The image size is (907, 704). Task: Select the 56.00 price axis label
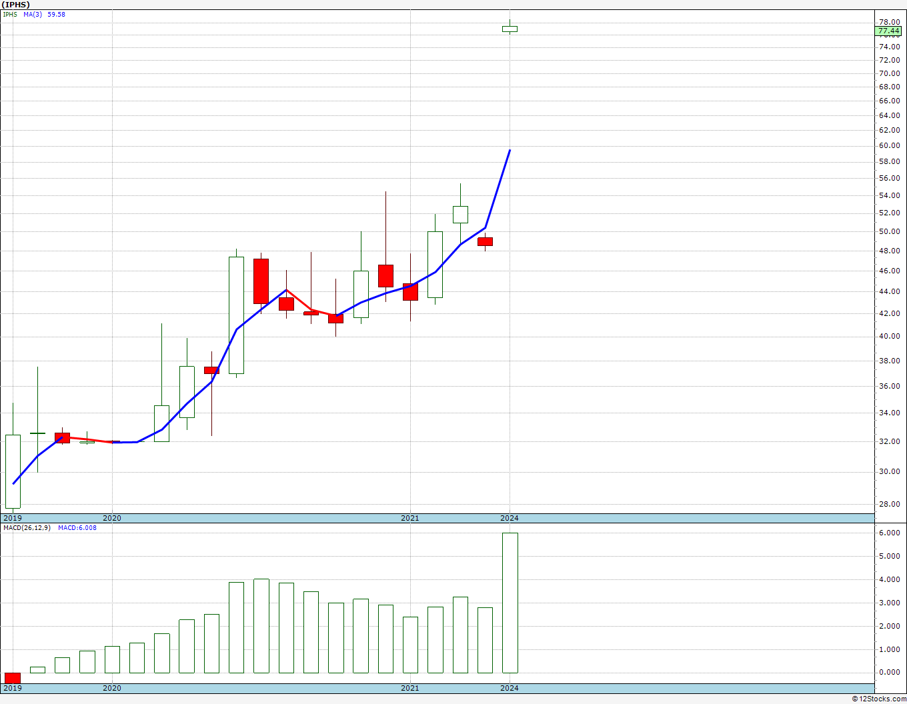tap(889, 178)
